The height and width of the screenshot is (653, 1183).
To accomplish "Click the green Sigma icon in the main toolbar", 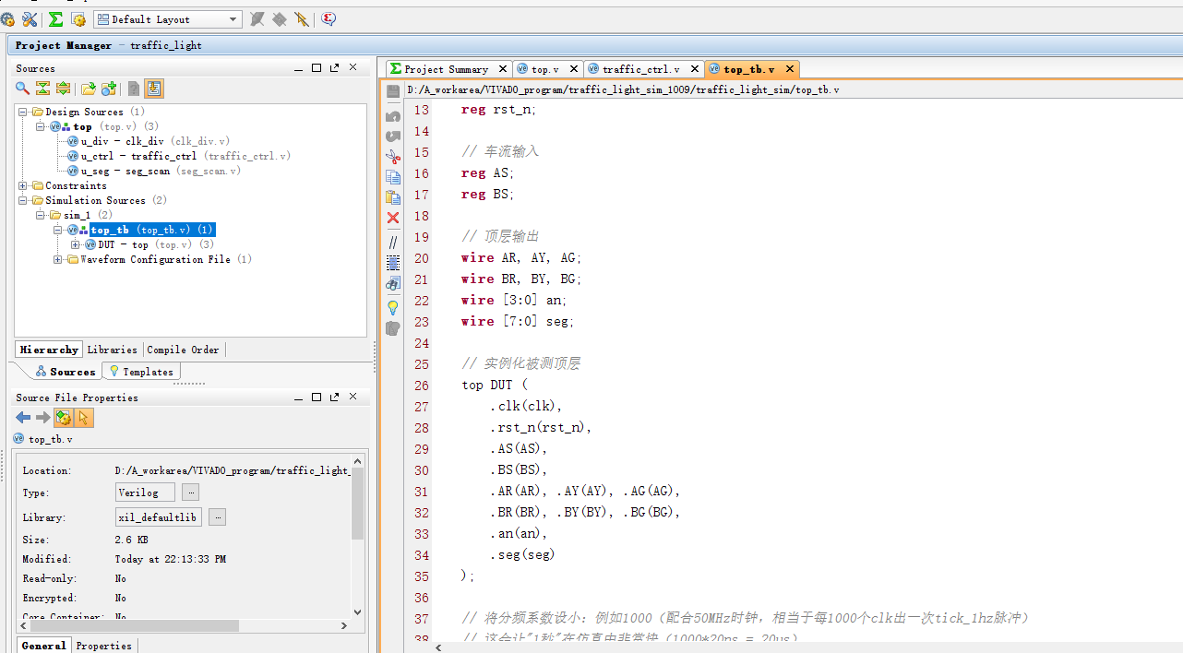I will tap(55, 18).
